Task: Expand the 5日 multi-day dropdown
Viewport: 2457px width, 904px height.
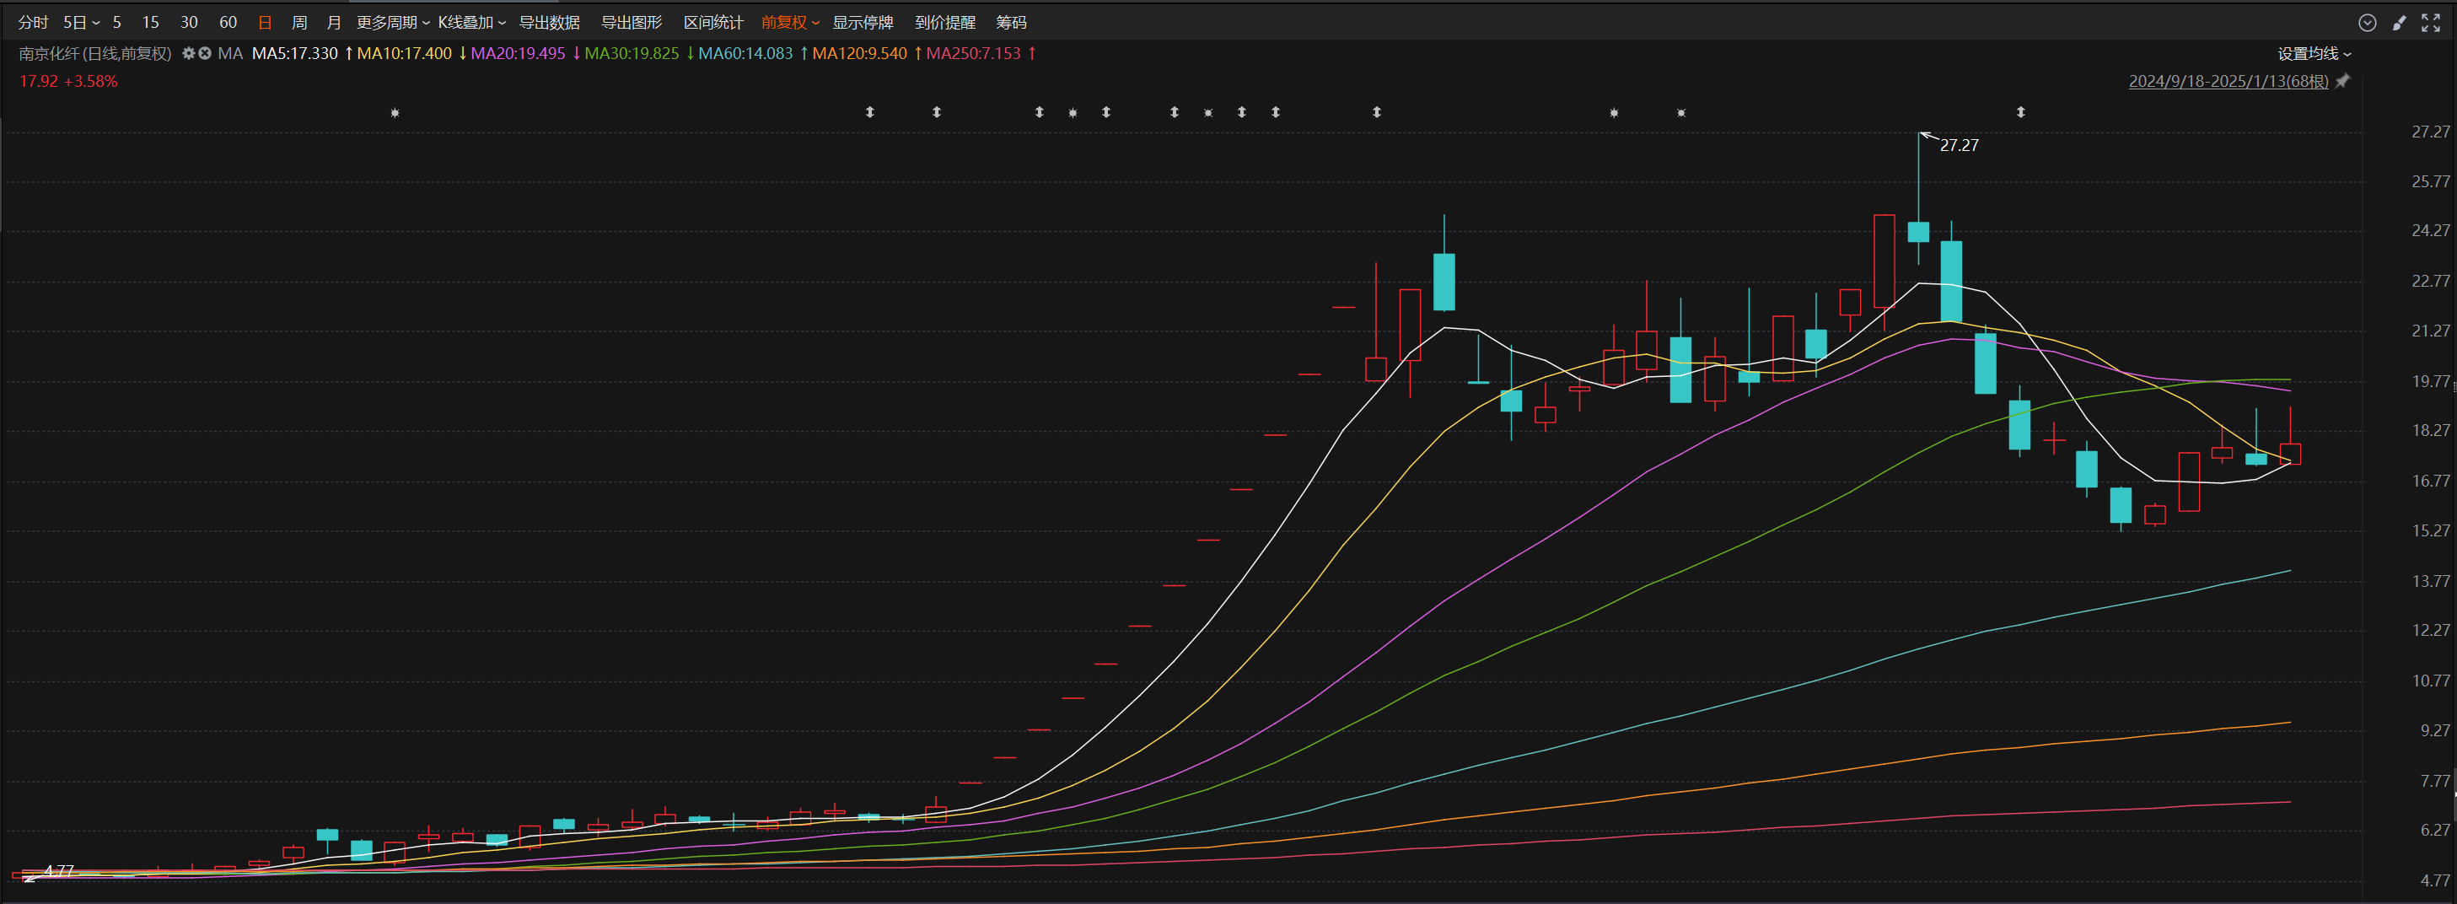Action: 81,22
